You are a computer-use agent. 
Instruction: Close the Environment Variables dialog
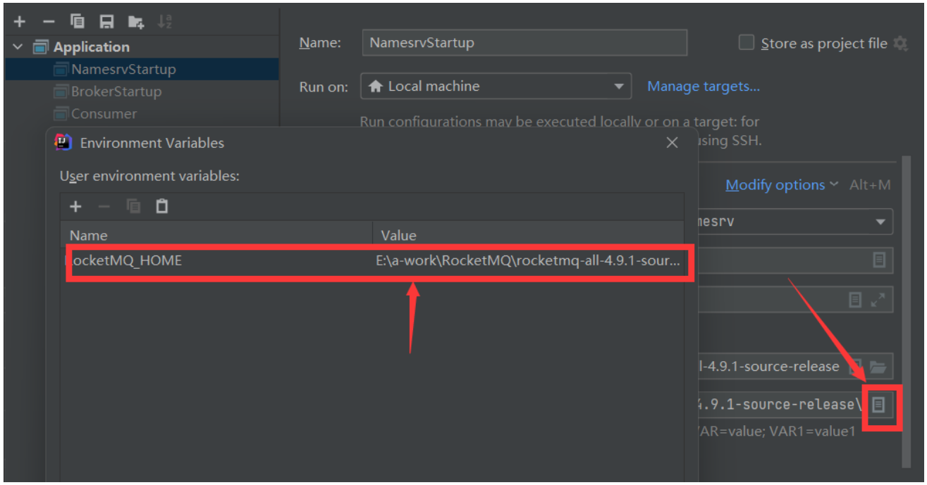pyautogui.click(x=672, y=143)
